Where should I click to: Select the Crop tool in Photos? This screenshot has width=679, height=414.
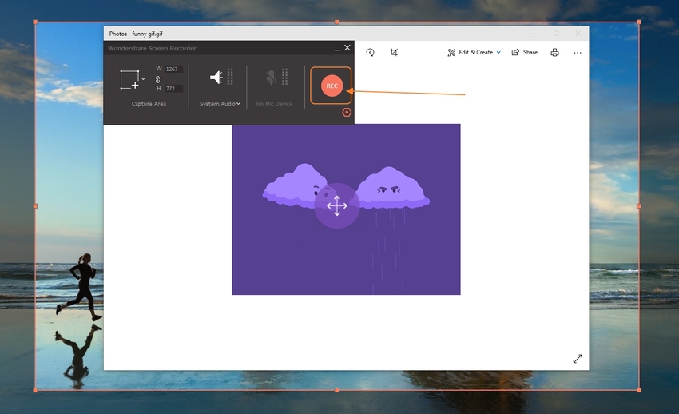[394, 53]
